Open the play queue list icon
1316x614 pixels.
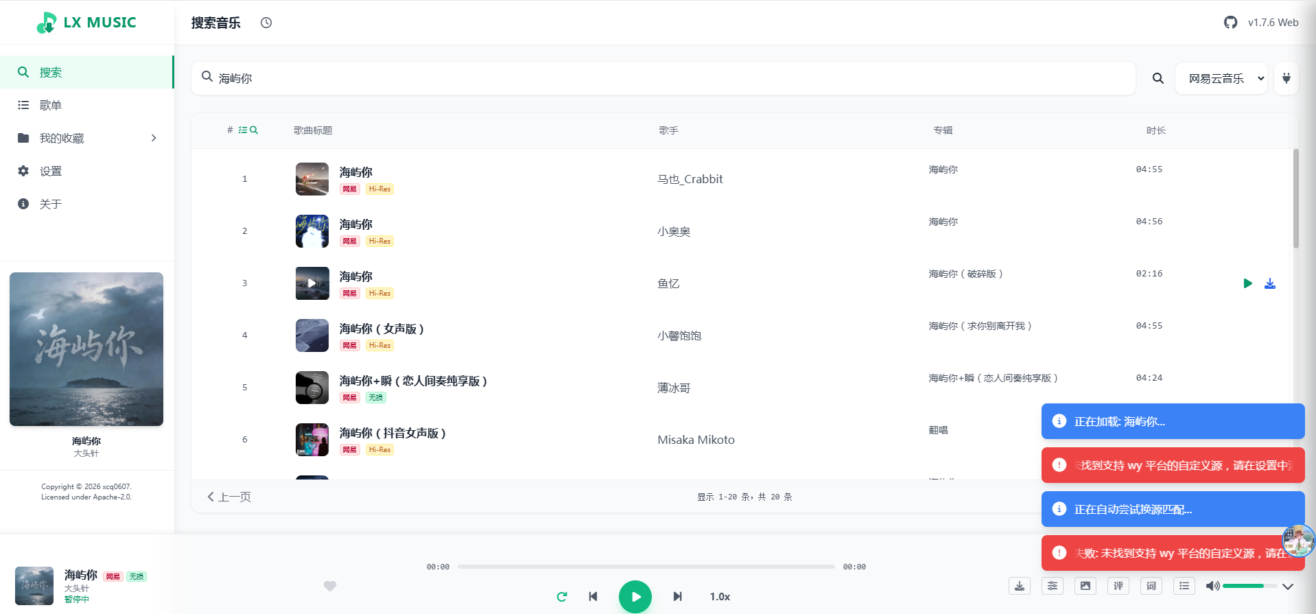1184,586
